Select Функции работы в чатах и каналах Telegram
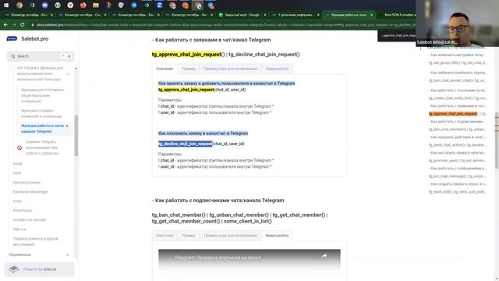 (x=44, y=129)
